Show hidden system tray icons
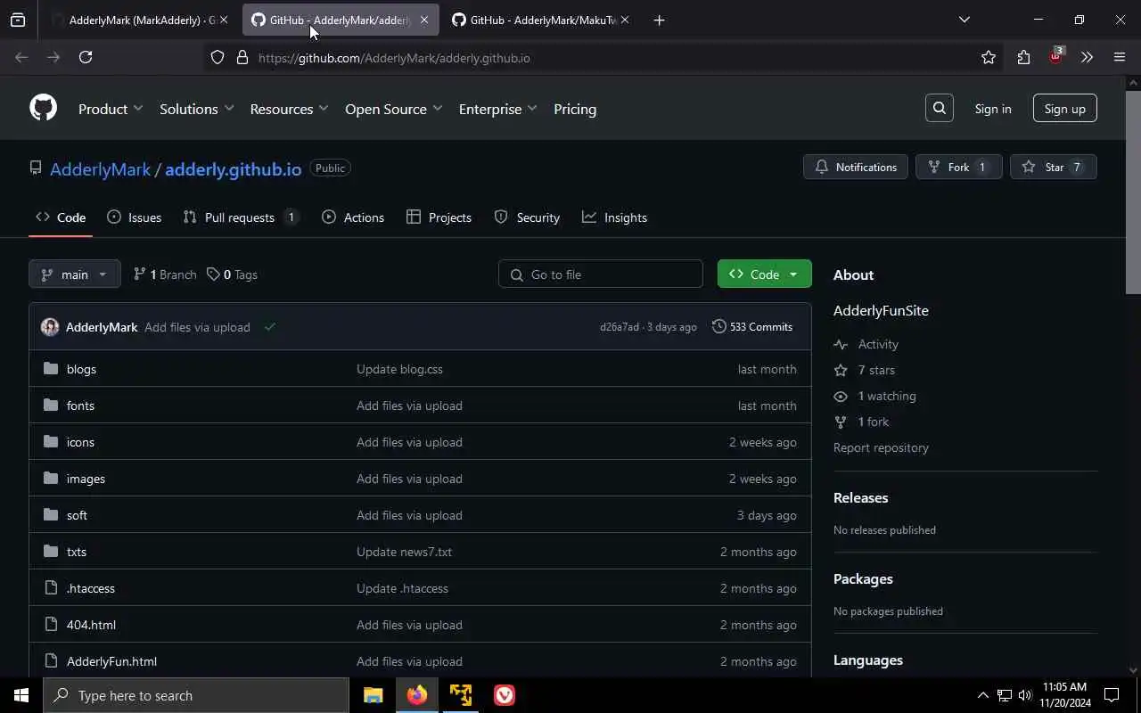 [982, 695]
